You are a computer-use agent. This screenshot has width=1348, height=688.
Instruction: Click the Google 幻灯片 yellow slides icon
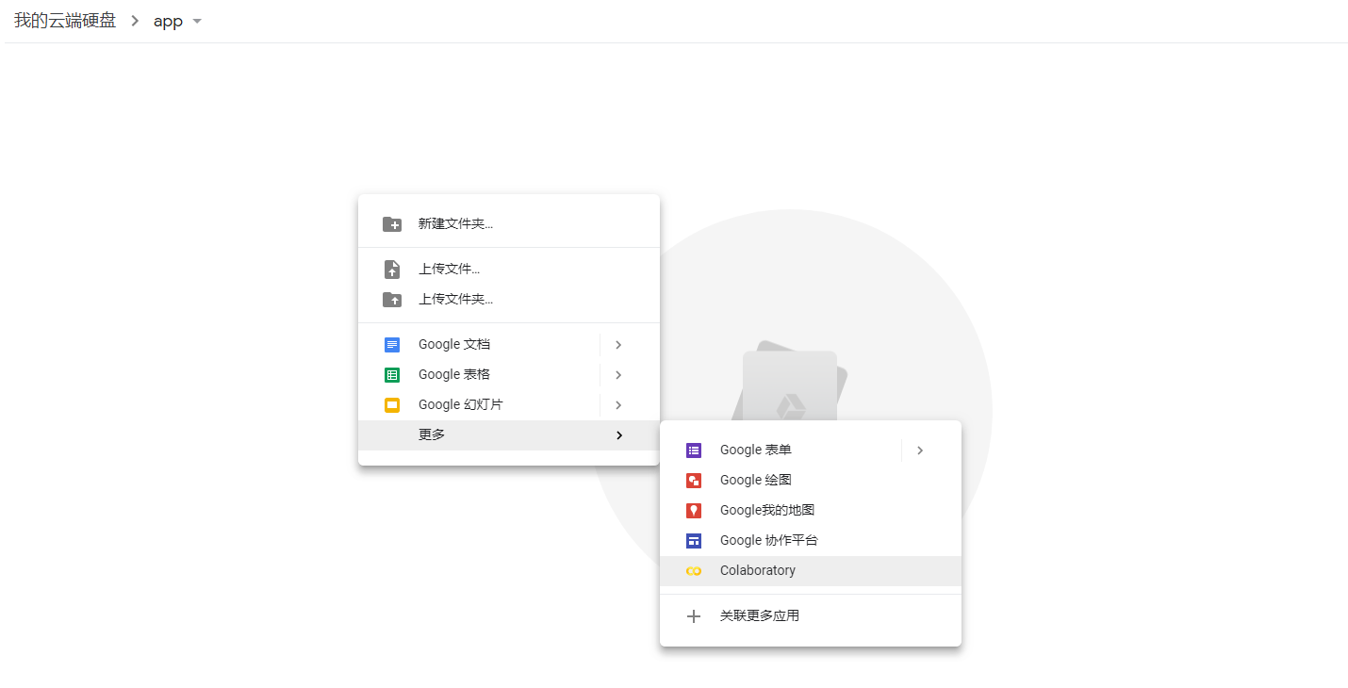click(391, 404)
